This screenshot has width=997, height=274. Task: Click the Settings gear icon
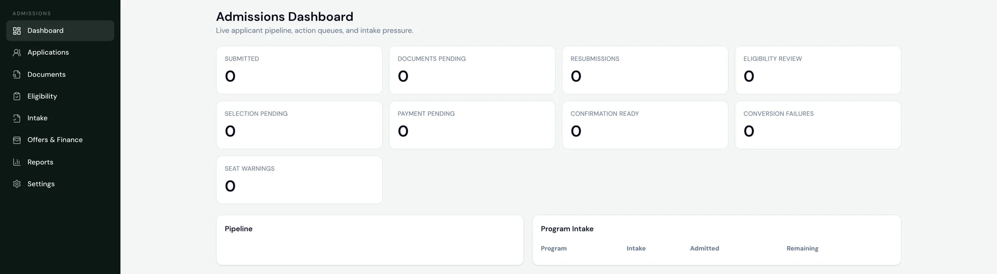pos(17,184)
